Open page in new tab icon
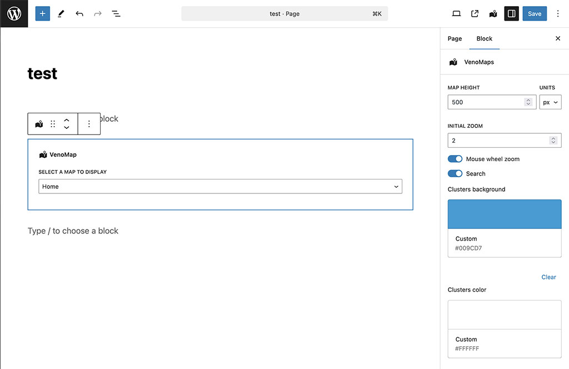 [475, 14]
